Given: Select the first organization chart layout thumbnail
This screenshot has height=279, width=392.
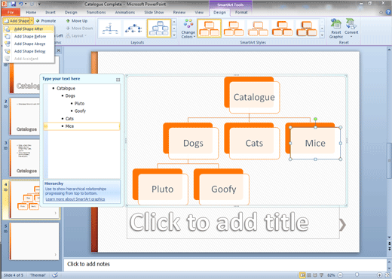Looking at the screenshot, I should click(x=110, y=29).
